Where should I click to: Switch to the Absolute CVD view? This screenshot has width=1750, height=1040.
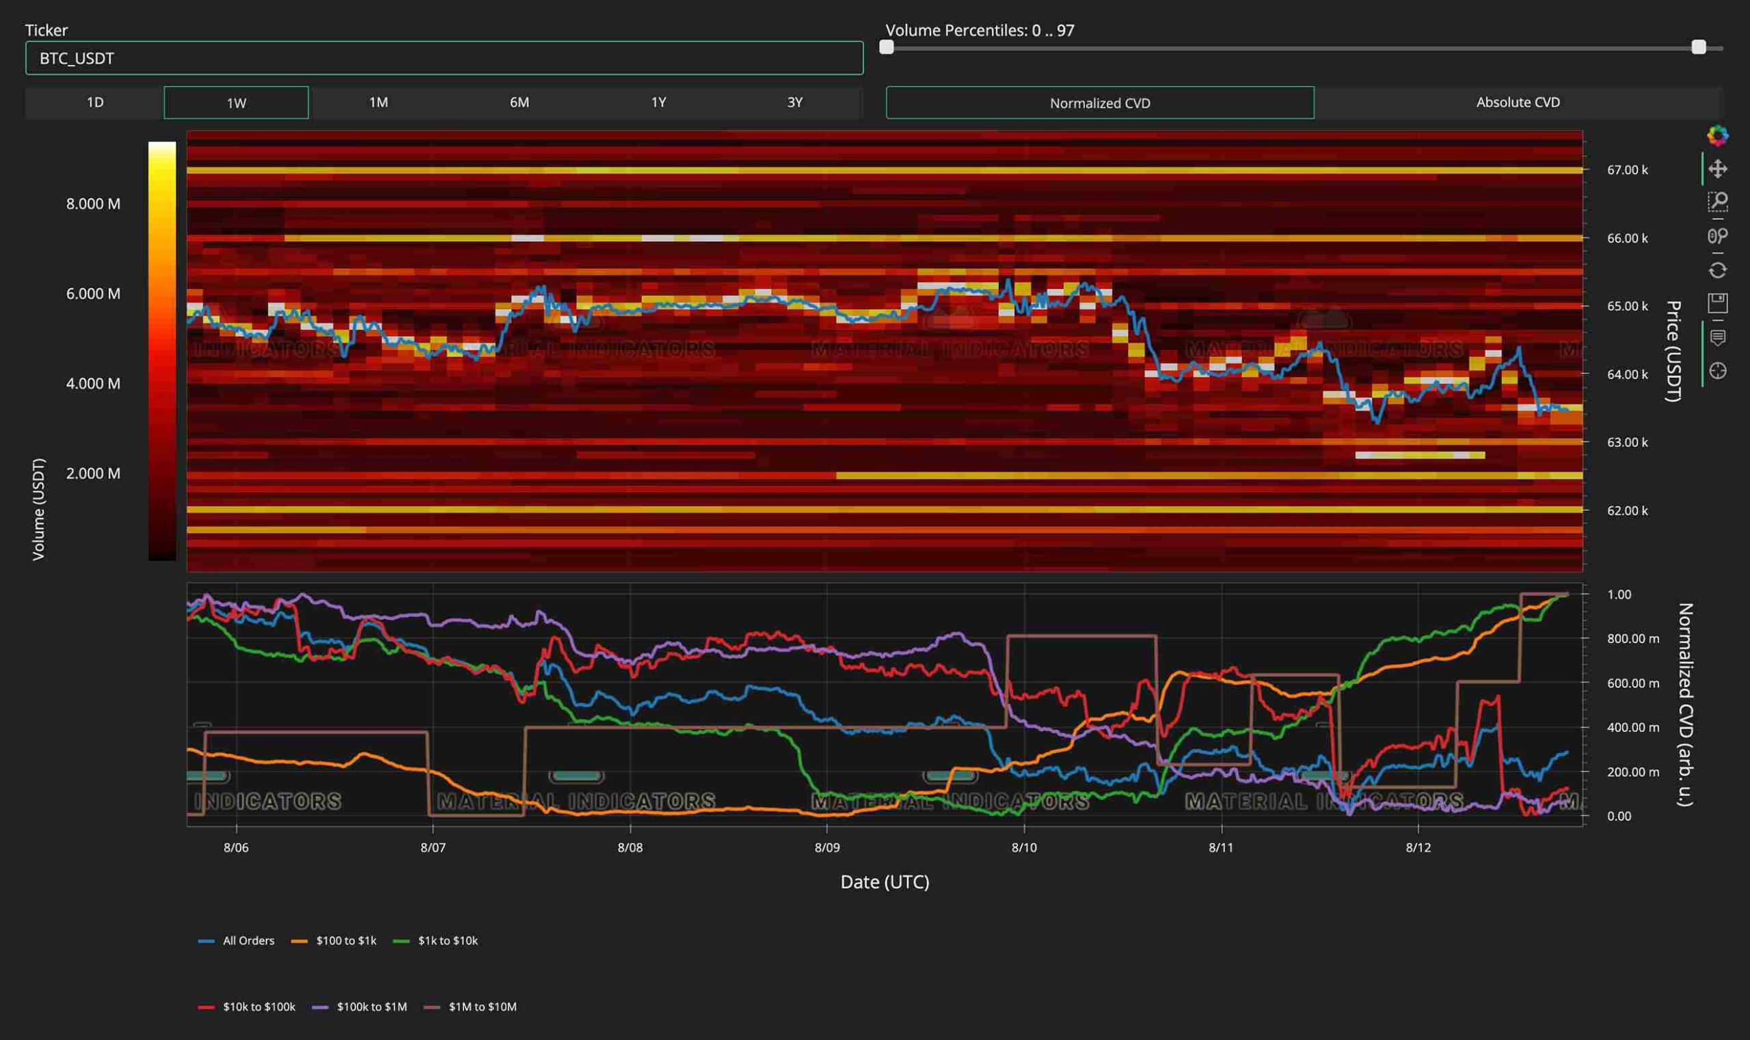point(1518,102)
